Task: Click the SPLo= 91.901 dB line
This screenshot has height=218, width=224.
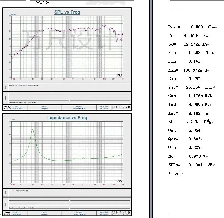Action: click(191, 165)
